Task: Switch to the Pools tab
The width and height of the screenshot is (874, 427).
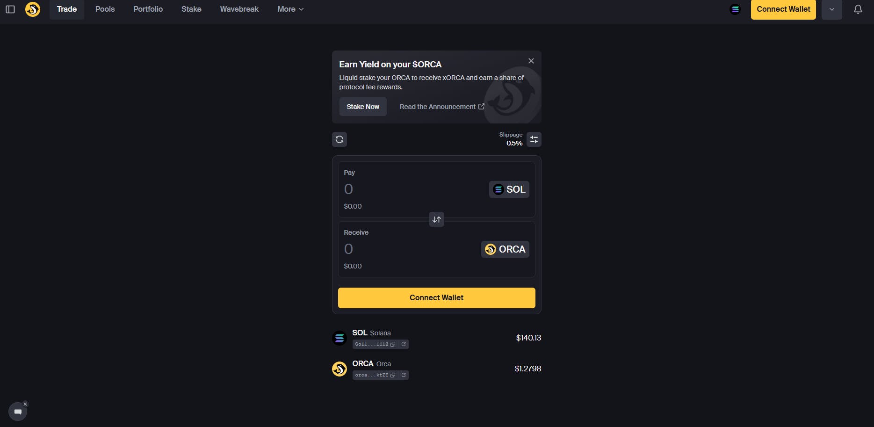Action: 104,9
